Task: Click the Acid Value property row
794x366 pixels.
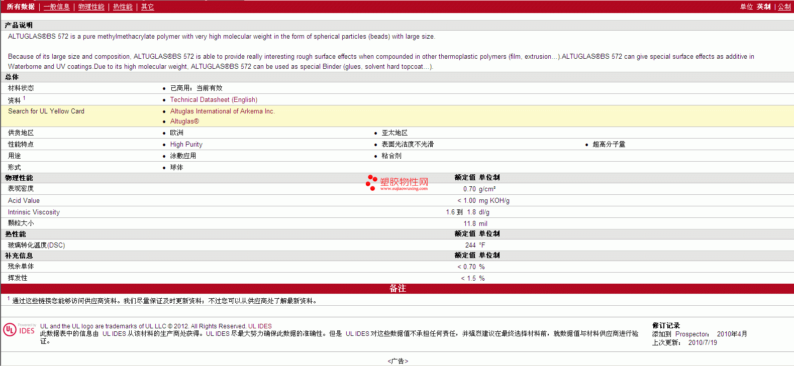Action: pos(397,200)
